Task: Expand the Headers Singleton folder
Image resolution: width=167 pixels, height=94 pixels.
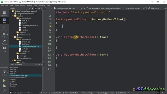Action: point(15,32)
